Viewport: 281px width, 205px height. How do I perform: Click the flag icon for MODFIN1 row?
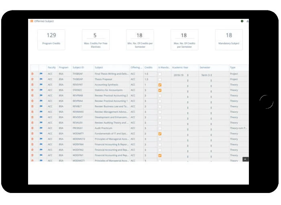41,155
